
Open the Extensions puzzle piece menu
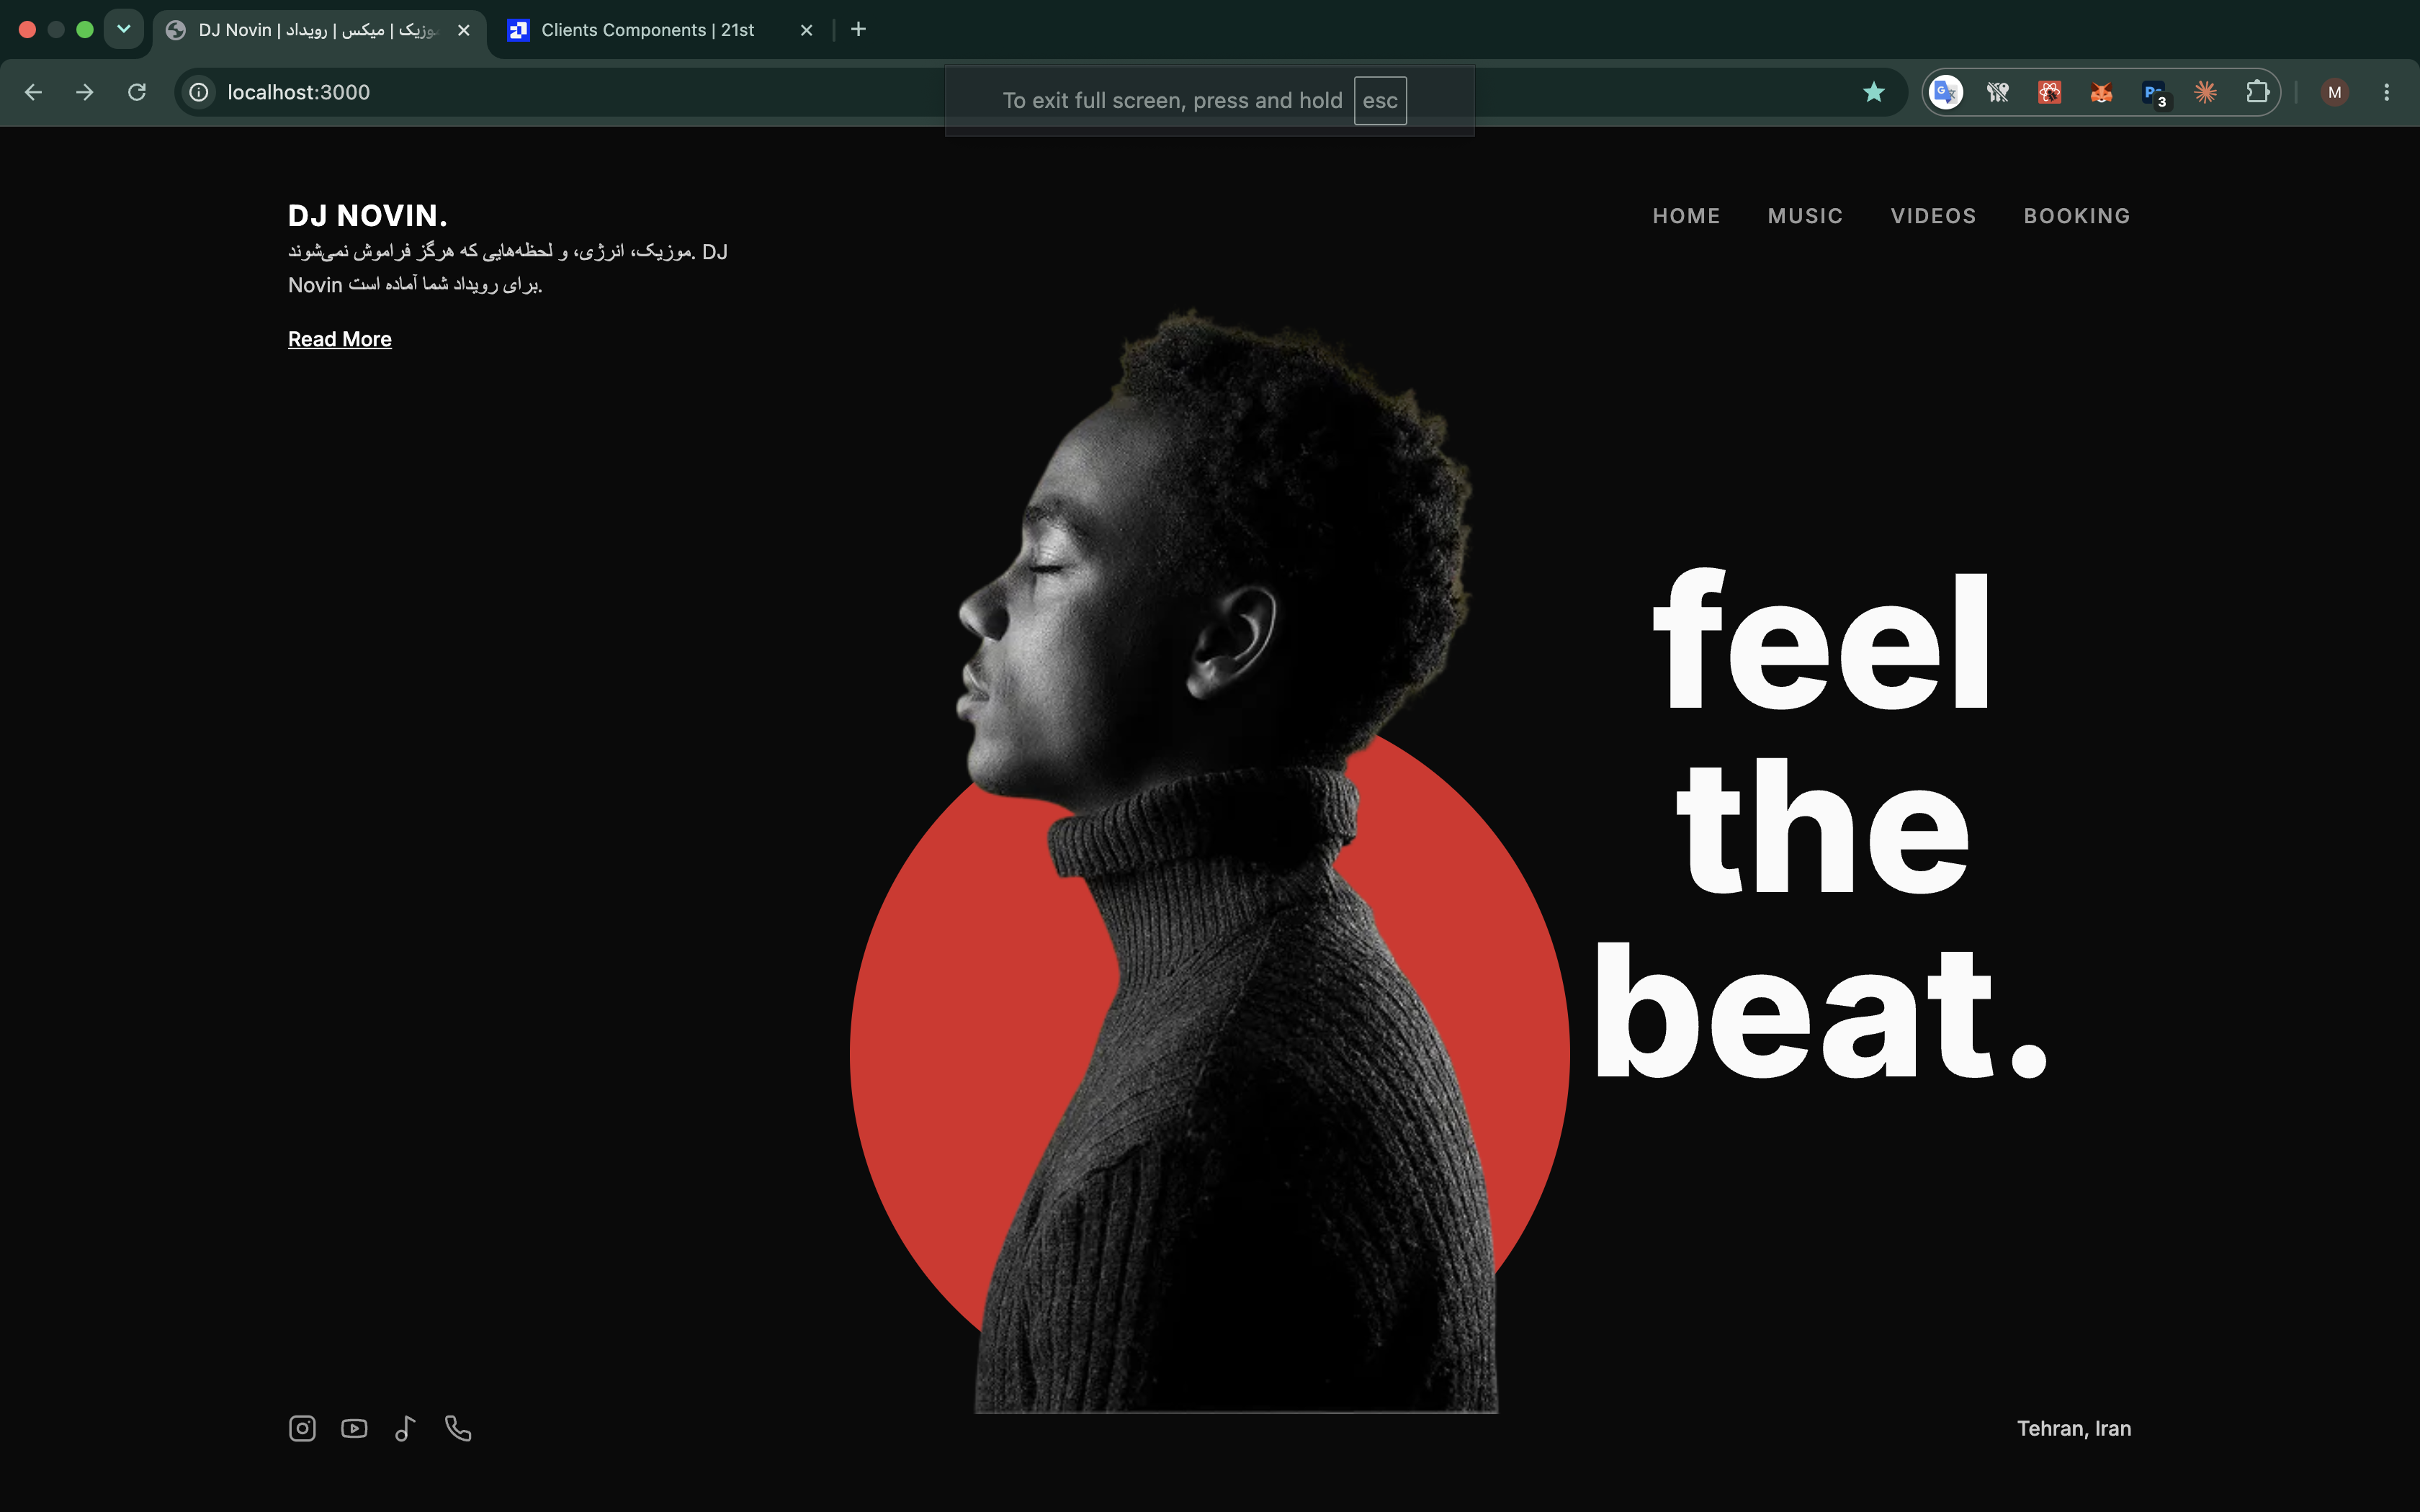coord(2258,92)
